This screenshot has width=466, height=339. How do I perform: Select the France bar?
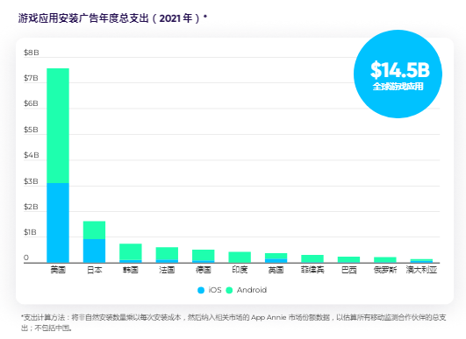click(167, 255)
